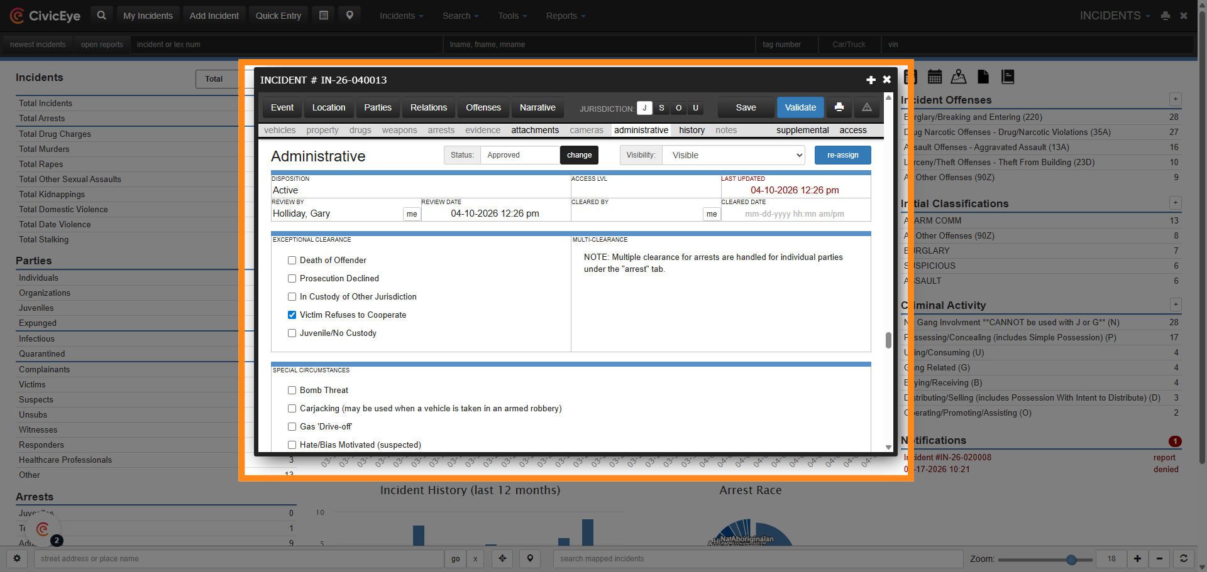Open the red notifications count badge

click(1175, 441)
